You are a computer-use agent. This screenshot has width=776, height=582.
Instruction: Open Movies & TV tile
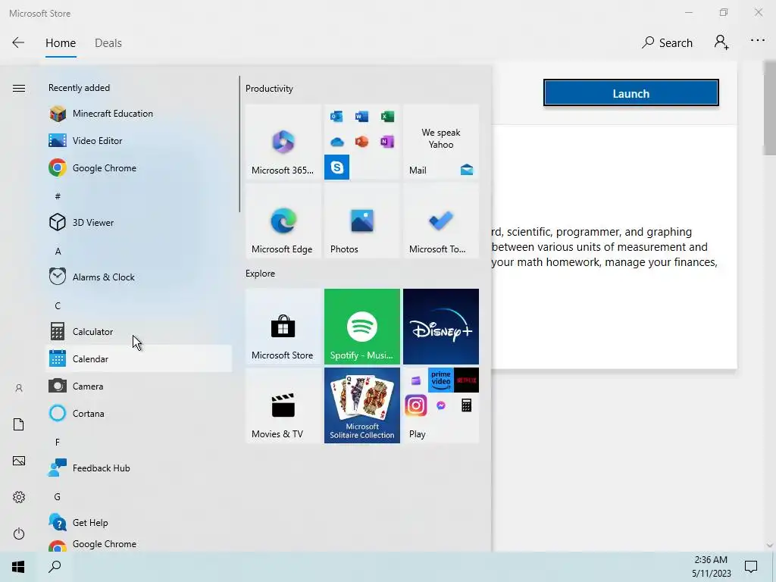(x=283, y=405)
